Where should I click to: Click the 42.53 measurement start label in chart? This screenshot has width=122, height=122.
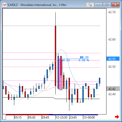66,60
